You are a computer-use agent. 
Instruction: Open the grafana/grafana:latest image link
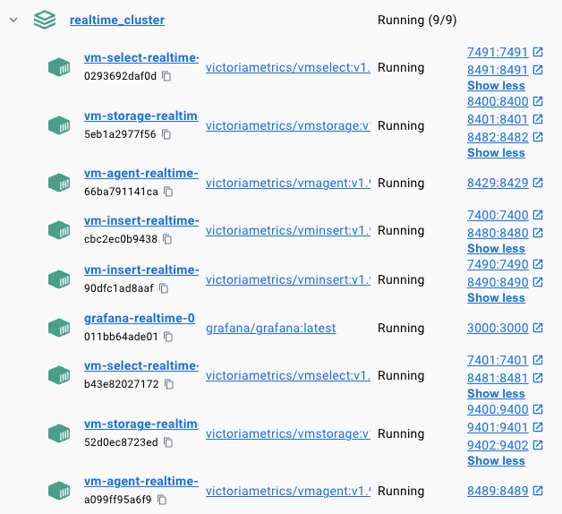point(271,328)
